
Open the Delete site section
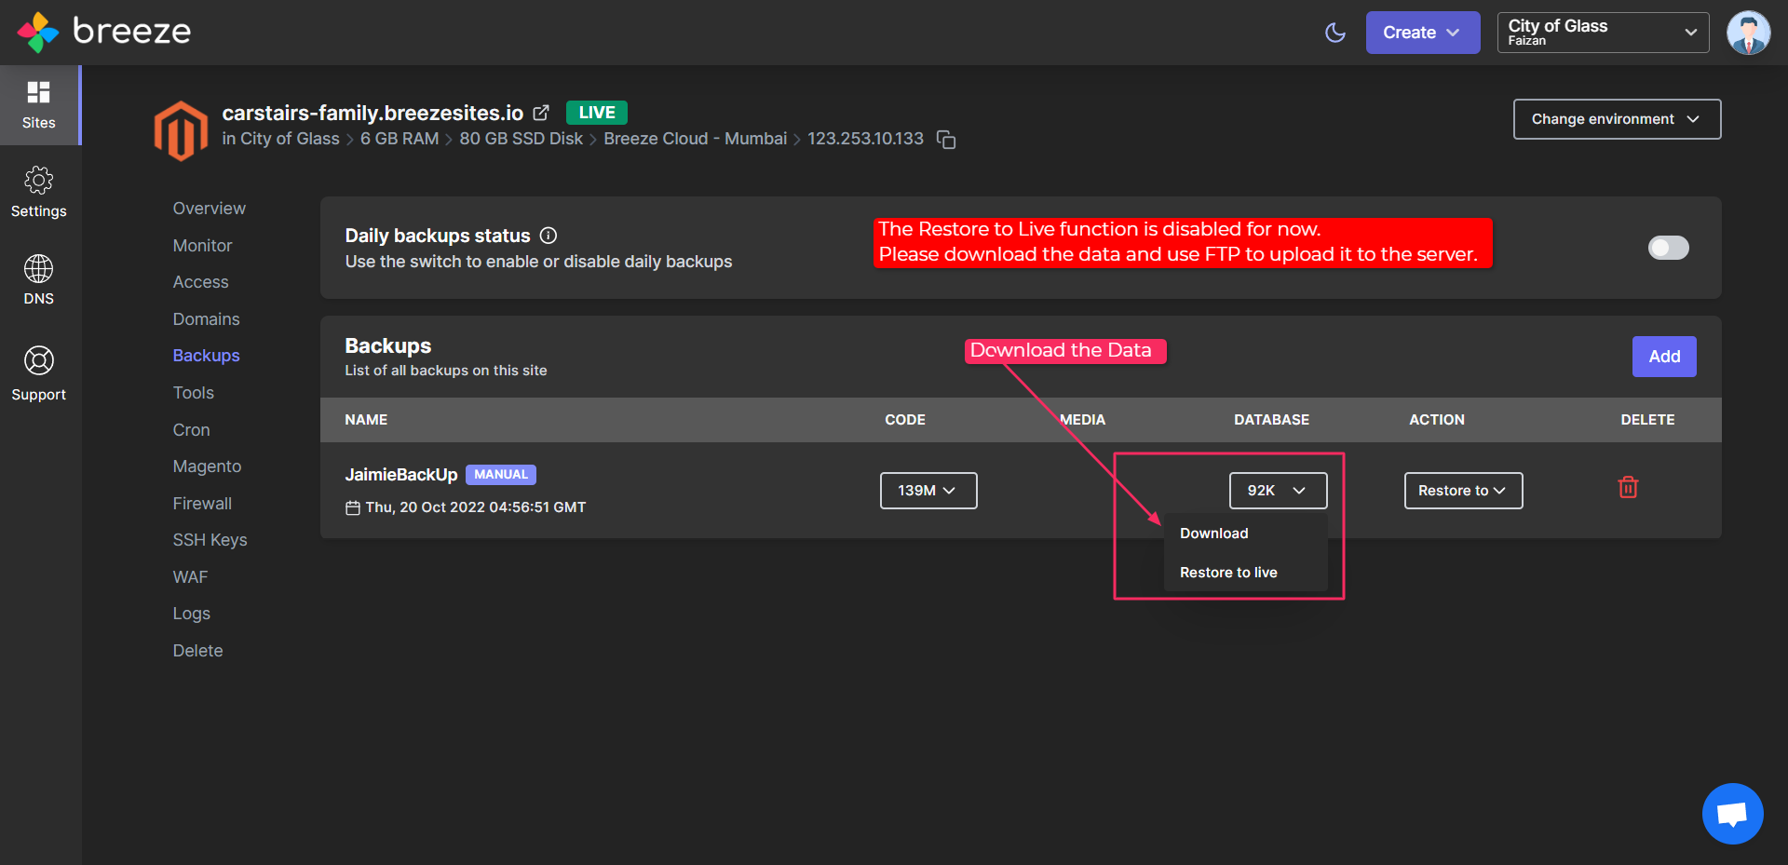[197, 651]
